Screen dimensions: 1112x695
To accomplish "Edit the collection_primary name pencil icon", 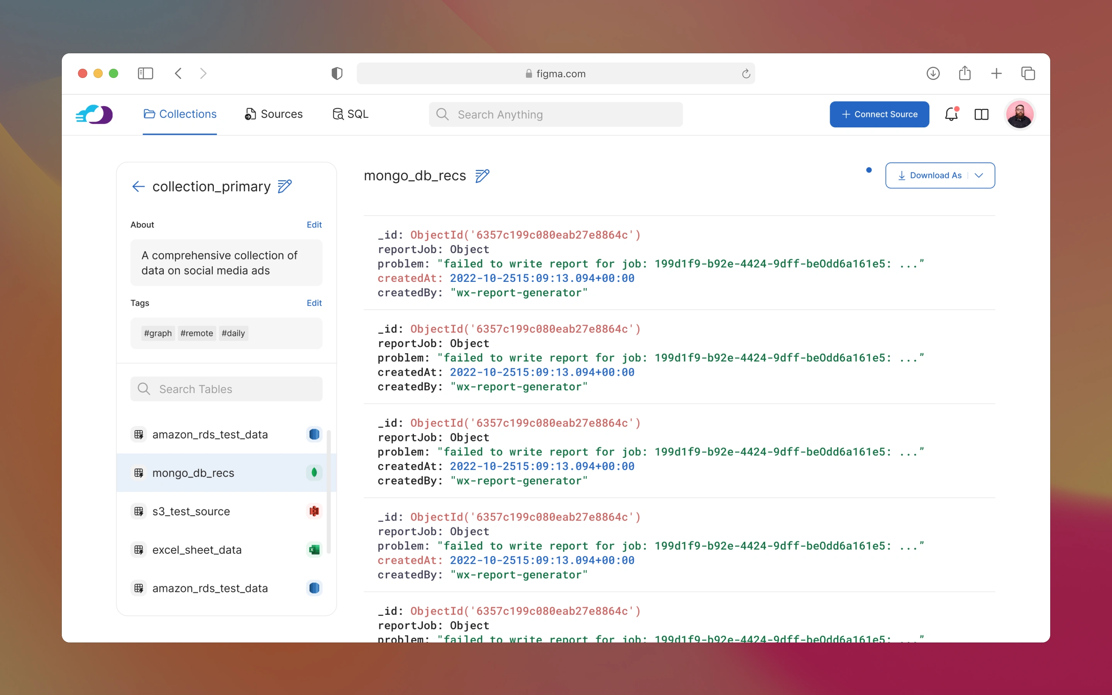I will [285, 186].
